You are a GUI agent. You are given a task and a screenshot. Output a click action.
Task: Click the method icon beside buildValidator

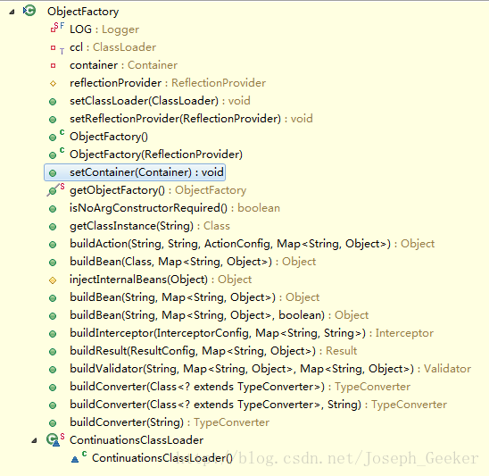point(53,369)
